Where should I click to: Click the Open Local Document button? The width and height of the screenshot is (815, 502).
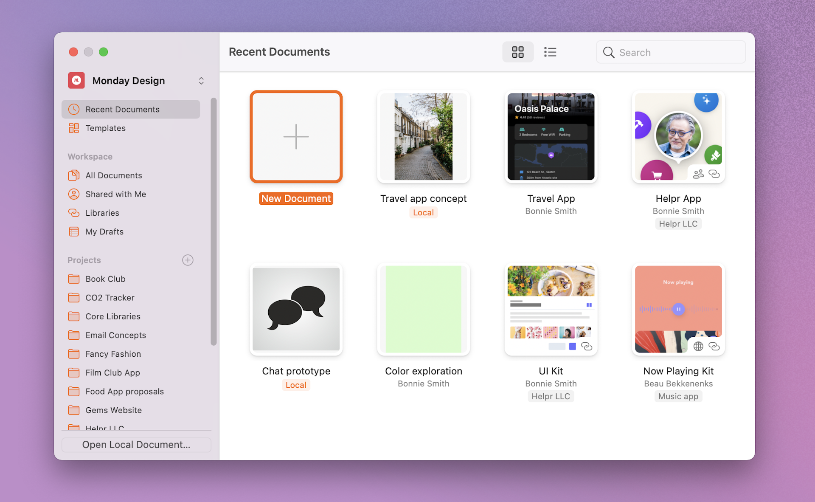[136, 444]
